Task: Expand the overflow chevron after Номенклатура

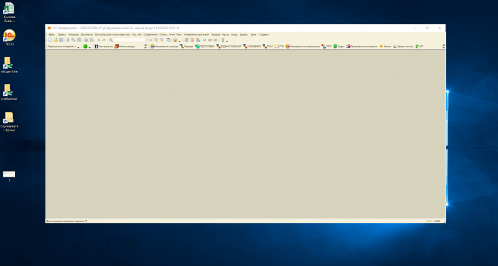Action: [145, 47]
